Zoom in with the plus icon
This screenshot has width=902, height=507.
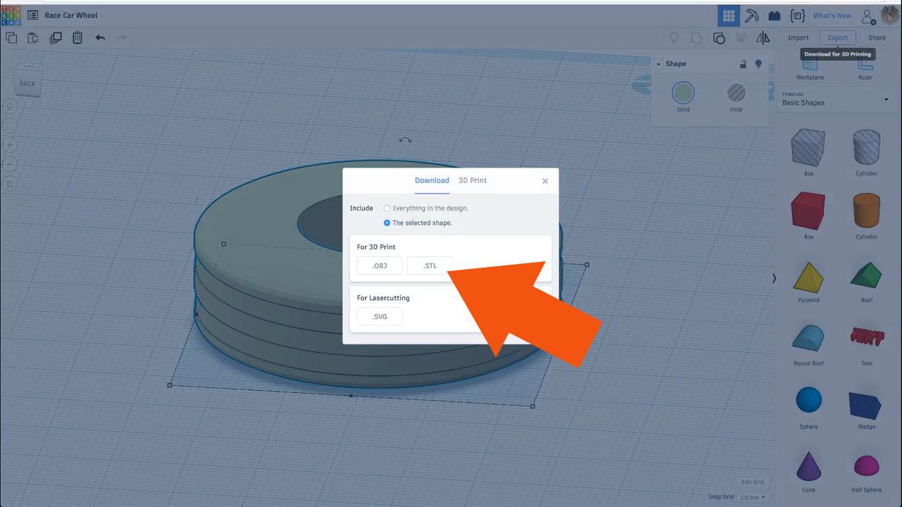click(x=10, y=144)
